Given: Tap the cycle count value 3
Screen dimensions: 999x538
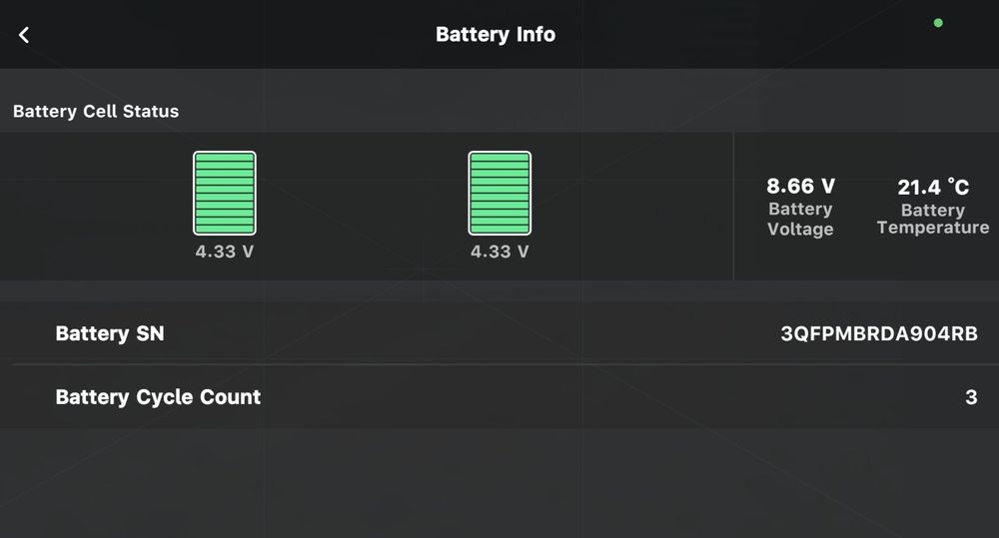Looking at the screenshot, I should click(x=971, y=397).
